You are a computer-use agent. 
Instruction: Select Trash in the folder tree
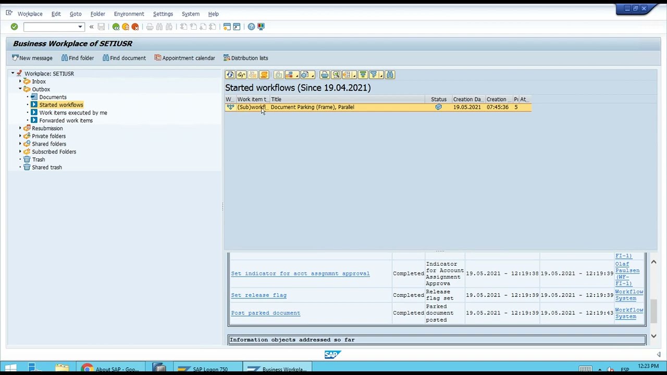38,159
